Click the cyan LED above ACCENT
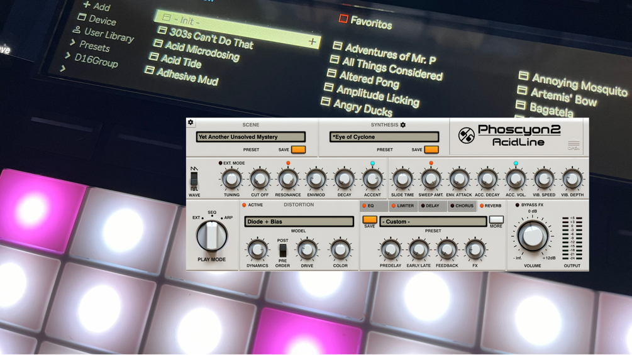This screenshot has height=355, width=632. [372, 163]
